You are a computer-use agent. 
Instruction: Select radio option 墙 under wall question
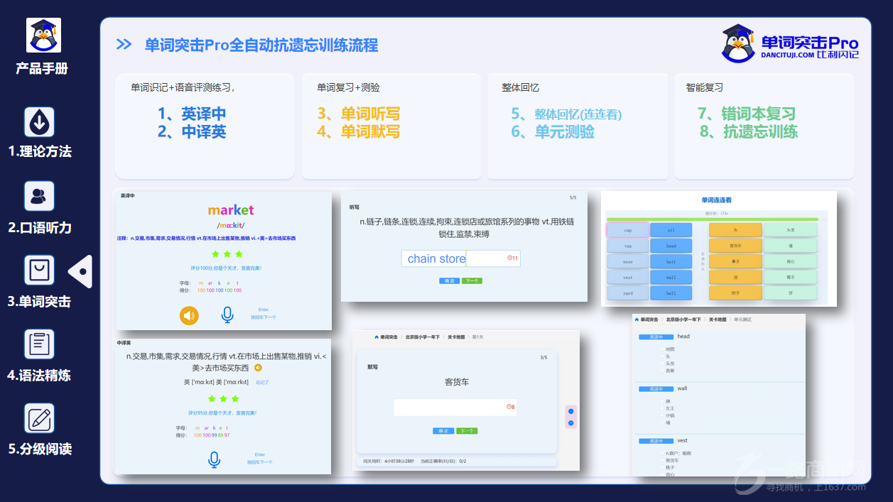pyautogui.click(x=662, y=422)
